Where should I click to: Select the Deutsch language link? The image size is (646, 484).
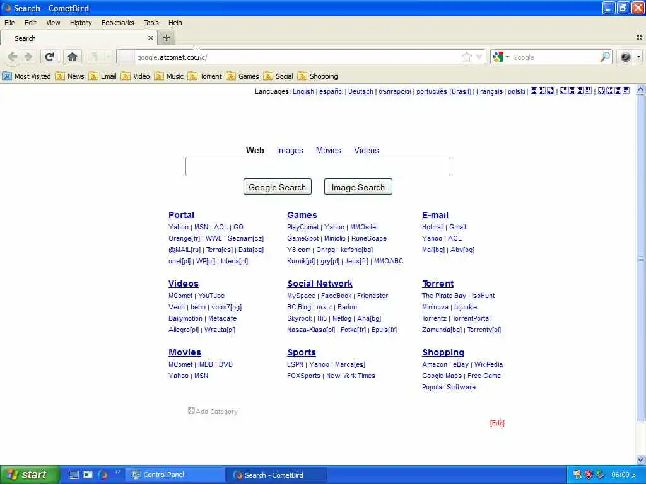coord(360,91)
